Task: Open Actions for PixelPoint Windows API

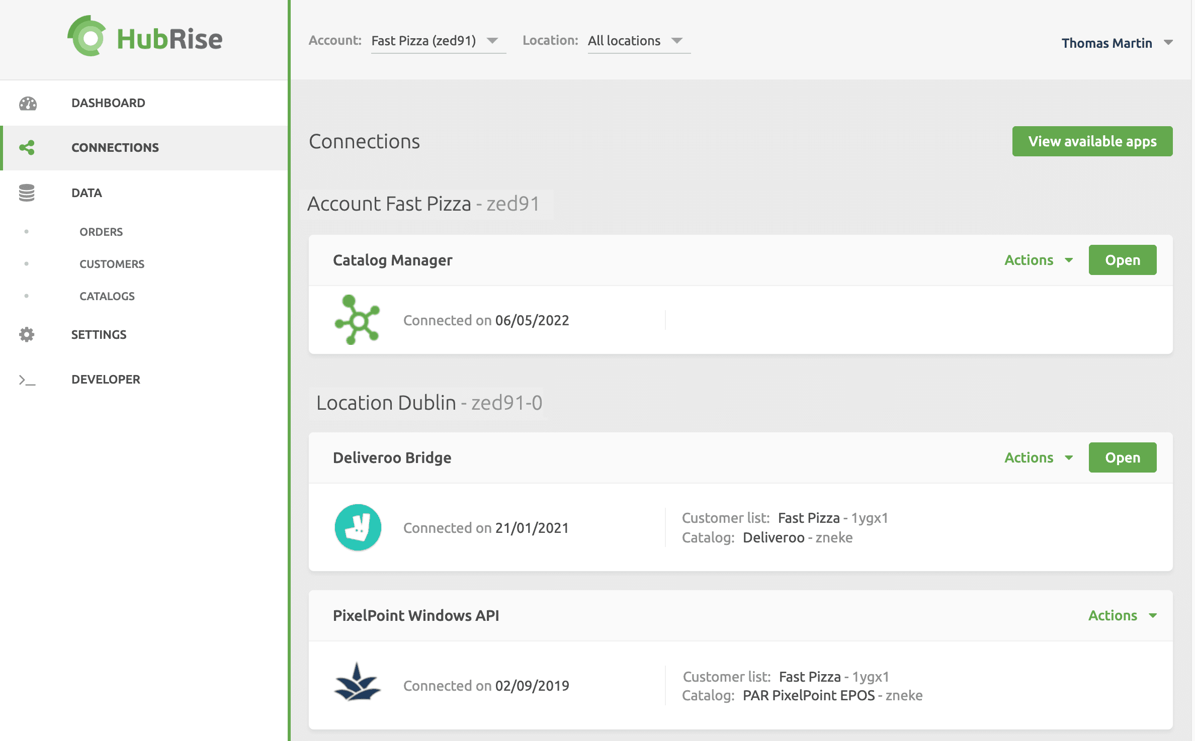Action: coord(1123,615)
